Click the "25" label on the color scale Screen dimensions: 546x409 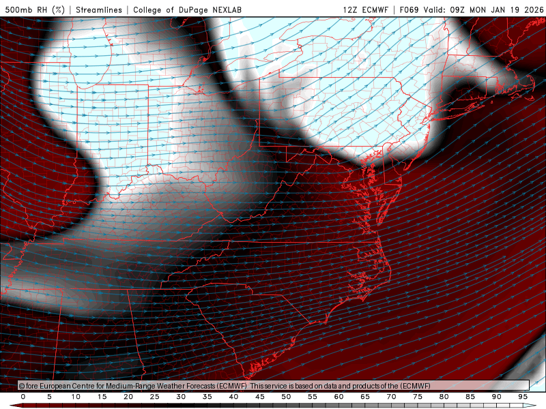point(155,397)
